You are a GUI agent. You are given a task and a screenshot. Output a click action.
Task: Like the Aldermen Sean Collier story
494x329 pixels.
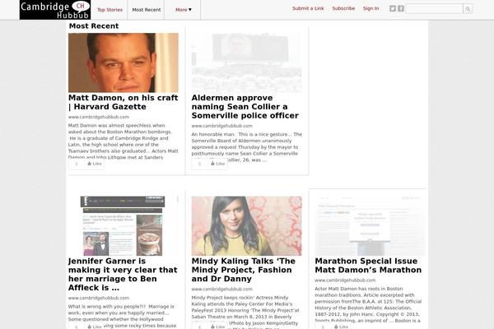218,164
